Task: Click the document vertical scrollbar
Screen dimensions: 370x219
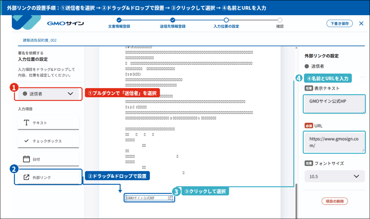Action: point(297,201)
